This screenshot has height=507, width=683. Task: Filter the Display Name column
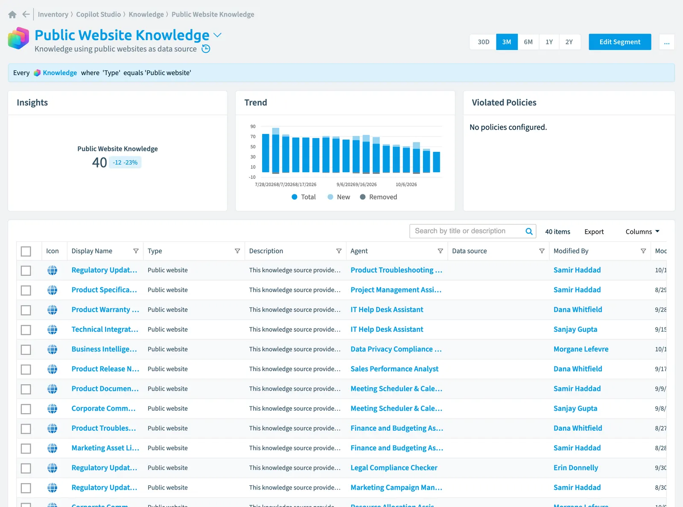point(136,251)
